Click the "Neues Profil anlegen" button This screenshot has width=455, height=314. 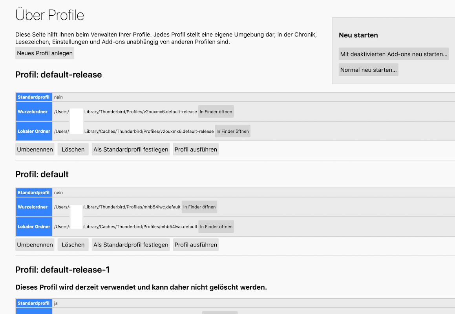point(45,53)
